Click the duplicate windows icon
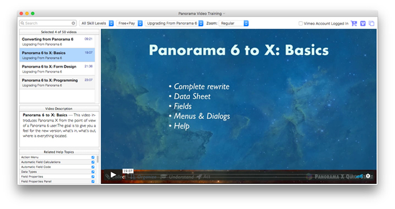The height and width of the screenshot is (209, 395). tap(372, 23)
